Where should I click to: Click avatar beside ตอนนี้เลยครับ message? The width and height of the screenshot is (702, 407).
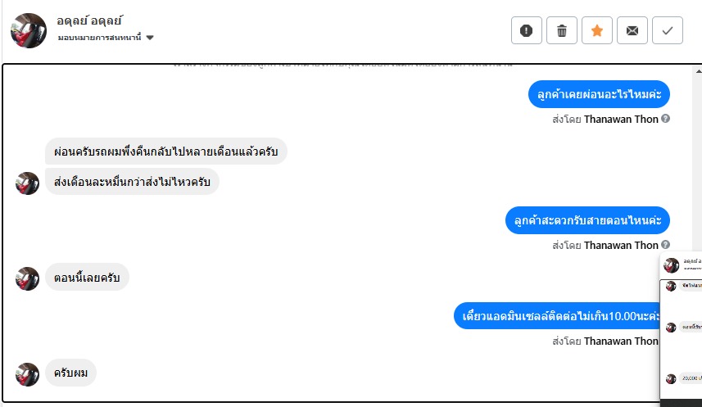point(28,278)
